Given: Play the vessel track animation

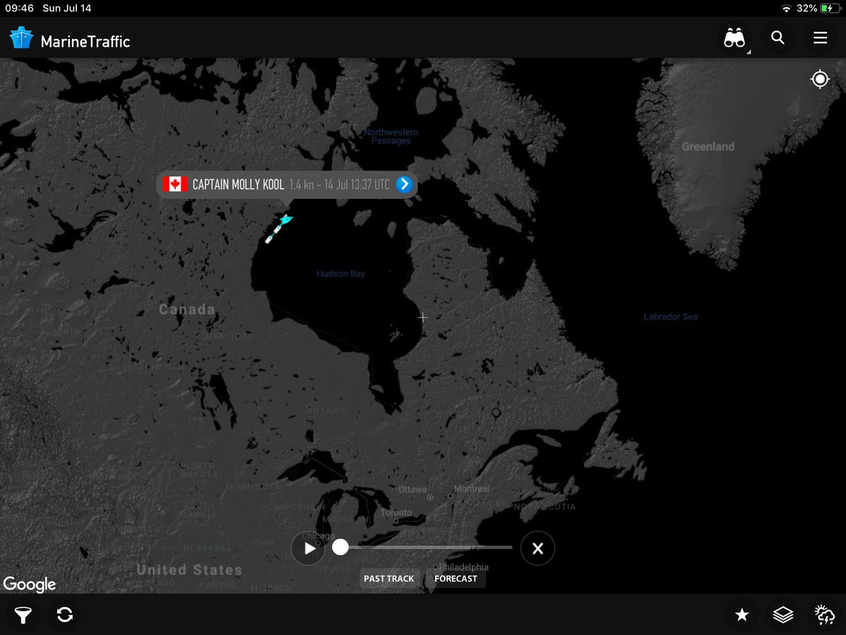Looking at the screenshot, I should [x=308, y=548].
